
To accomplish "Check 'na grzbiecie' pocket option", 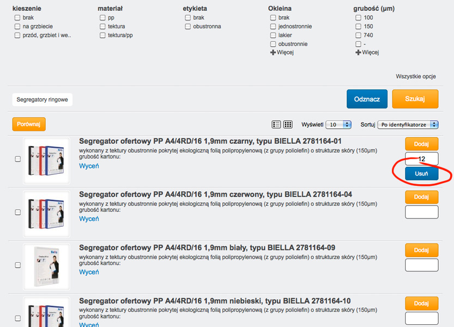I will click(17, 27).
